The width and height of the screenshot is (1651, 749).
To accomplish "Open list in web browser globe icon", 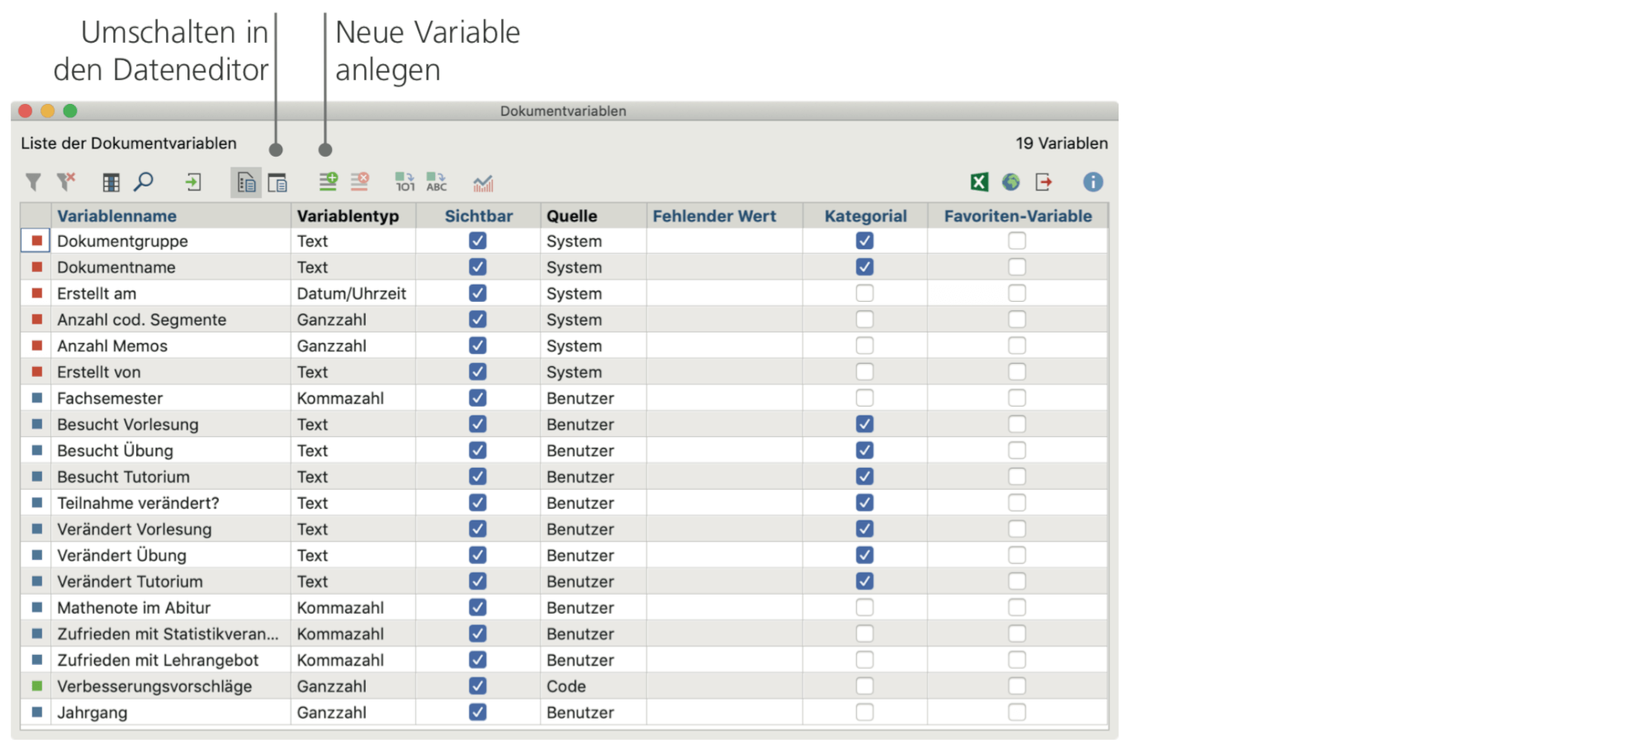I will [x=1011, y=182].
